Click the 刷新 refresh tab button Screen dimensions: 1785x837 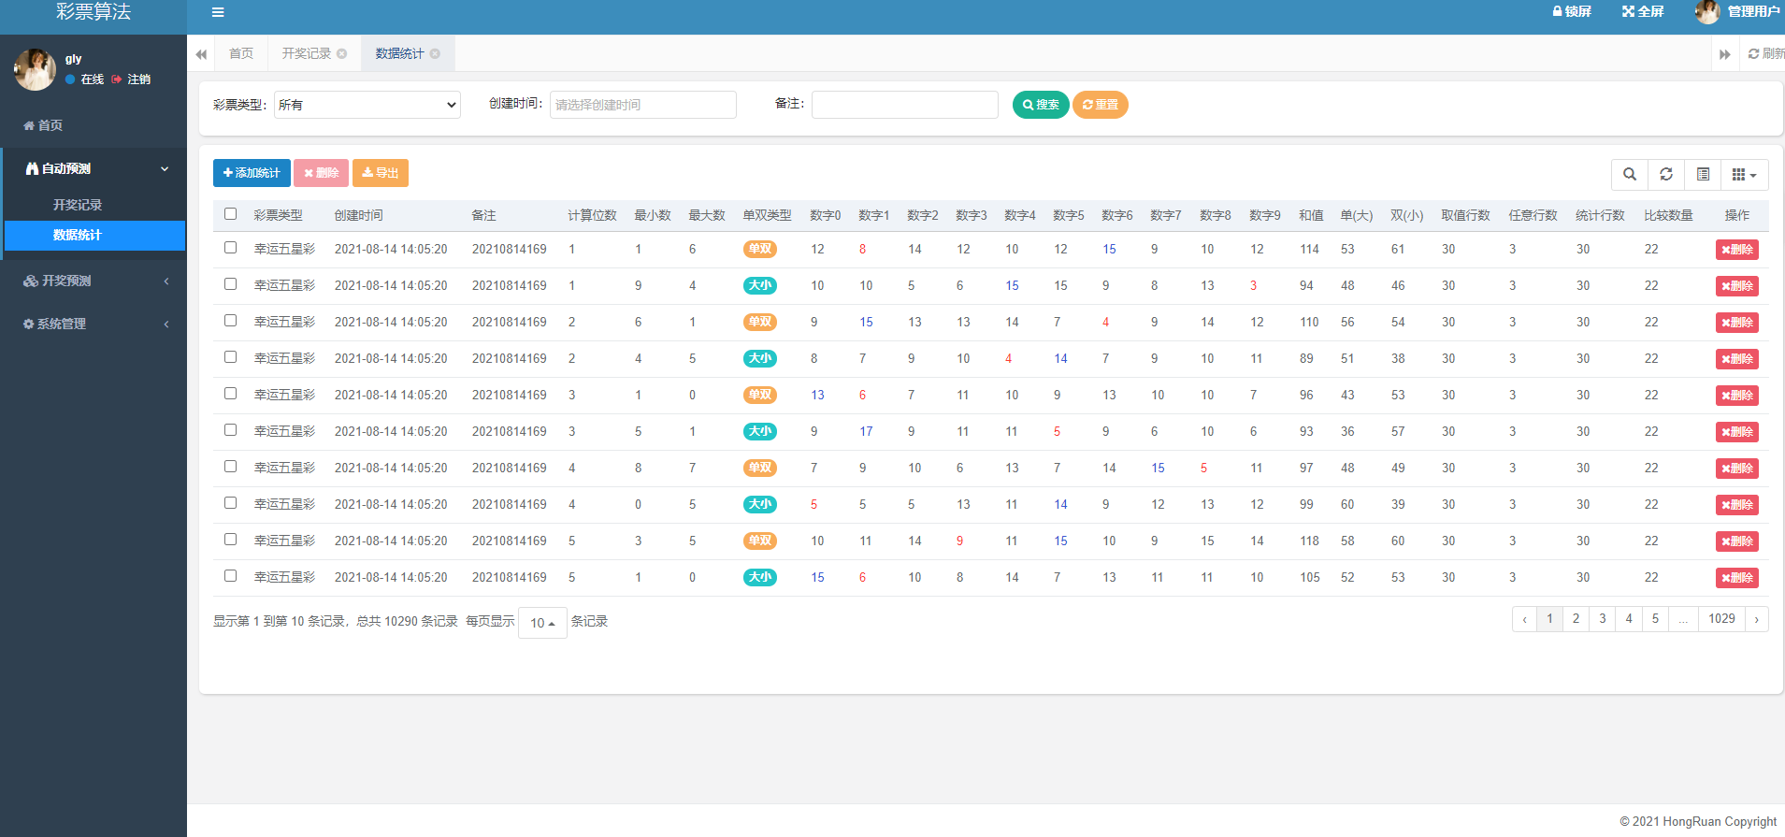pyautogui.click(x=1765, y=53)
